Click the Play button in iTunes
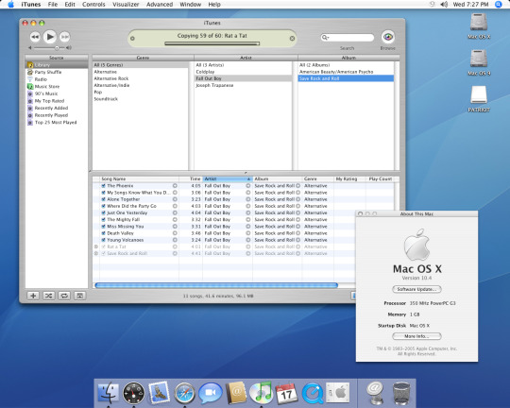This screenshot has height=408, width=510. [50, 37]
